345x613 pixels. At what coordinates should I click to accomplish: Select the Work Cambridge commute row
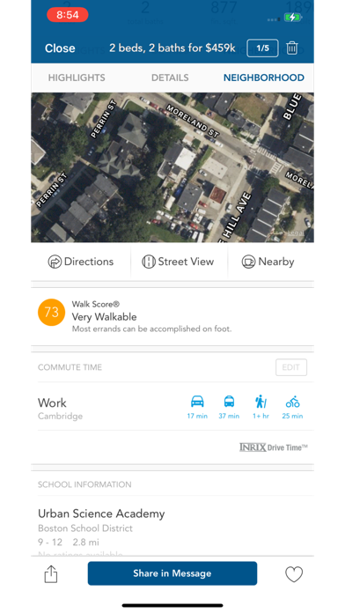click(x=172, y=407)
